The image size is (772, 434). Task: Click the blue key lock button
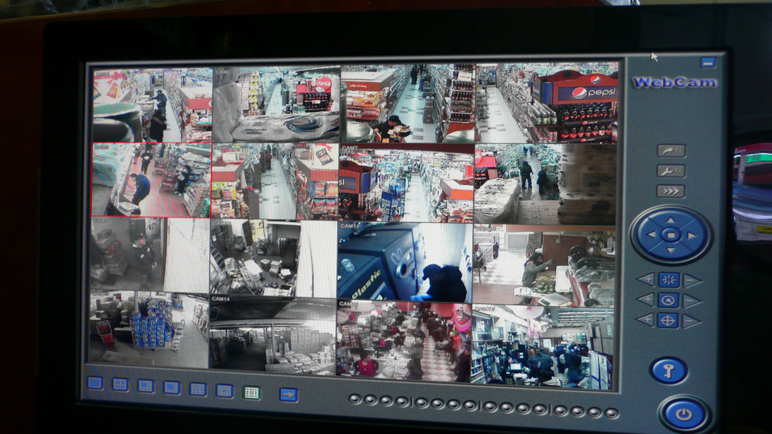click(668, 370)
